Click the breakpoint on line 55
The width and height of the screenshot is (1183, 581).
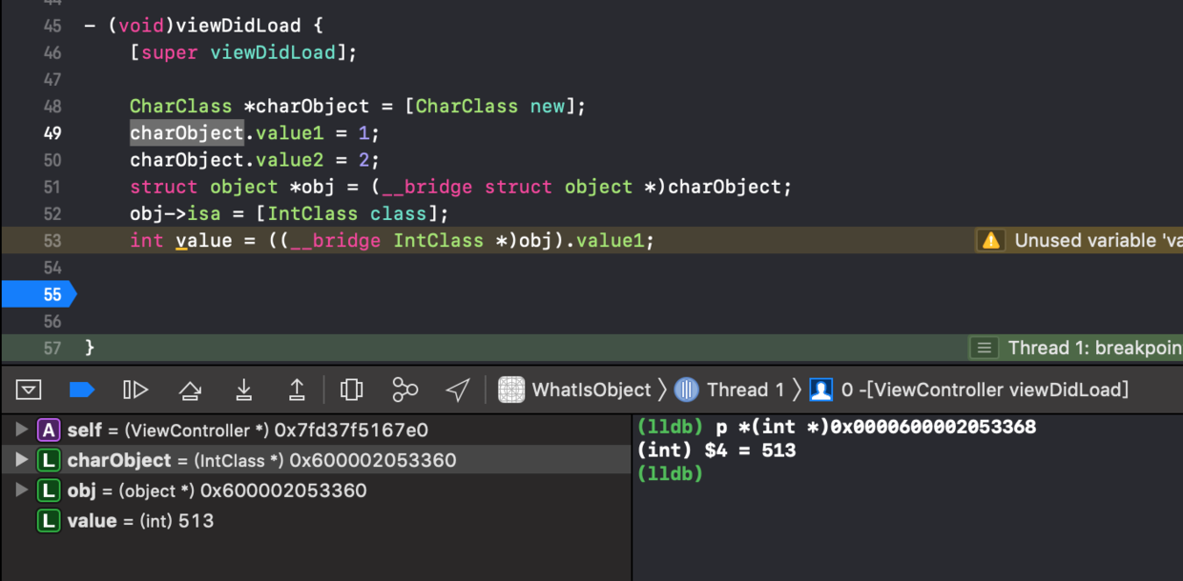point(38,294)
